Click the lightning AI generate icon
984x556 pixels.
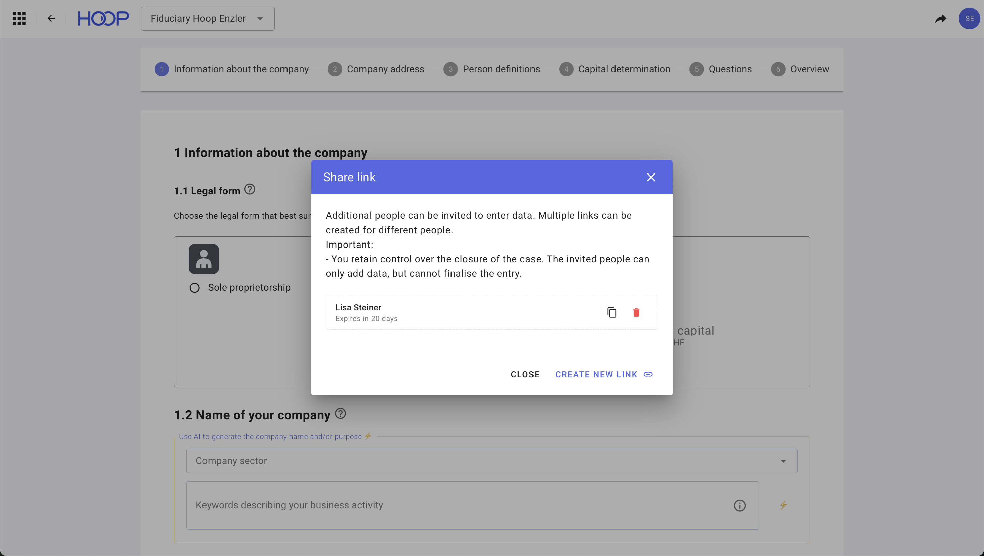pos(783,505)
